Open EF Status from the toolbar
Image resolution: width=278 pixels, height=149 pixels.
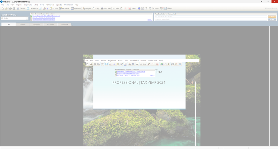click(64, 9)
